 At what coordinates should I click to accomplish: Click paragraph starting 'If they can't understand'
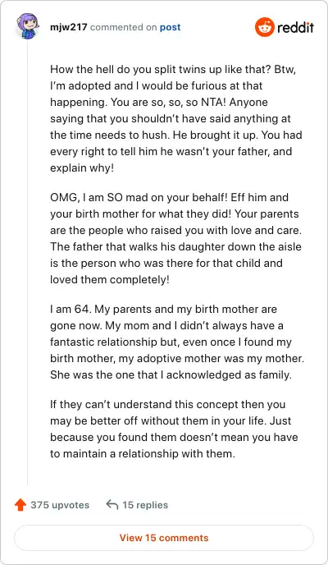pos(175,429)
